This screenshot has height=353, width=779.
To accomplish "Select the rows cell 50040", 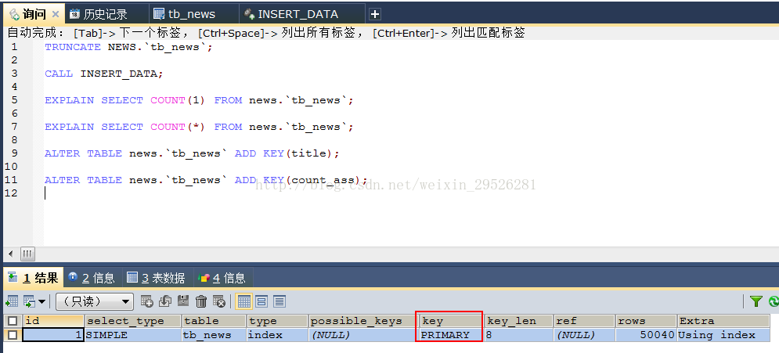I will (646, 335).
